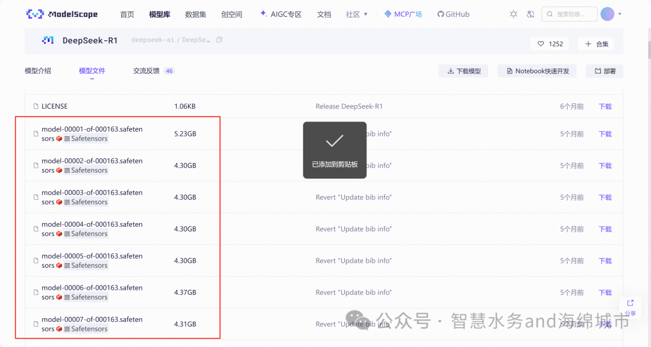Viewport: 651px width, 347px height.
Task: Open the 创空间 nav item
Action: pos(231,14)
